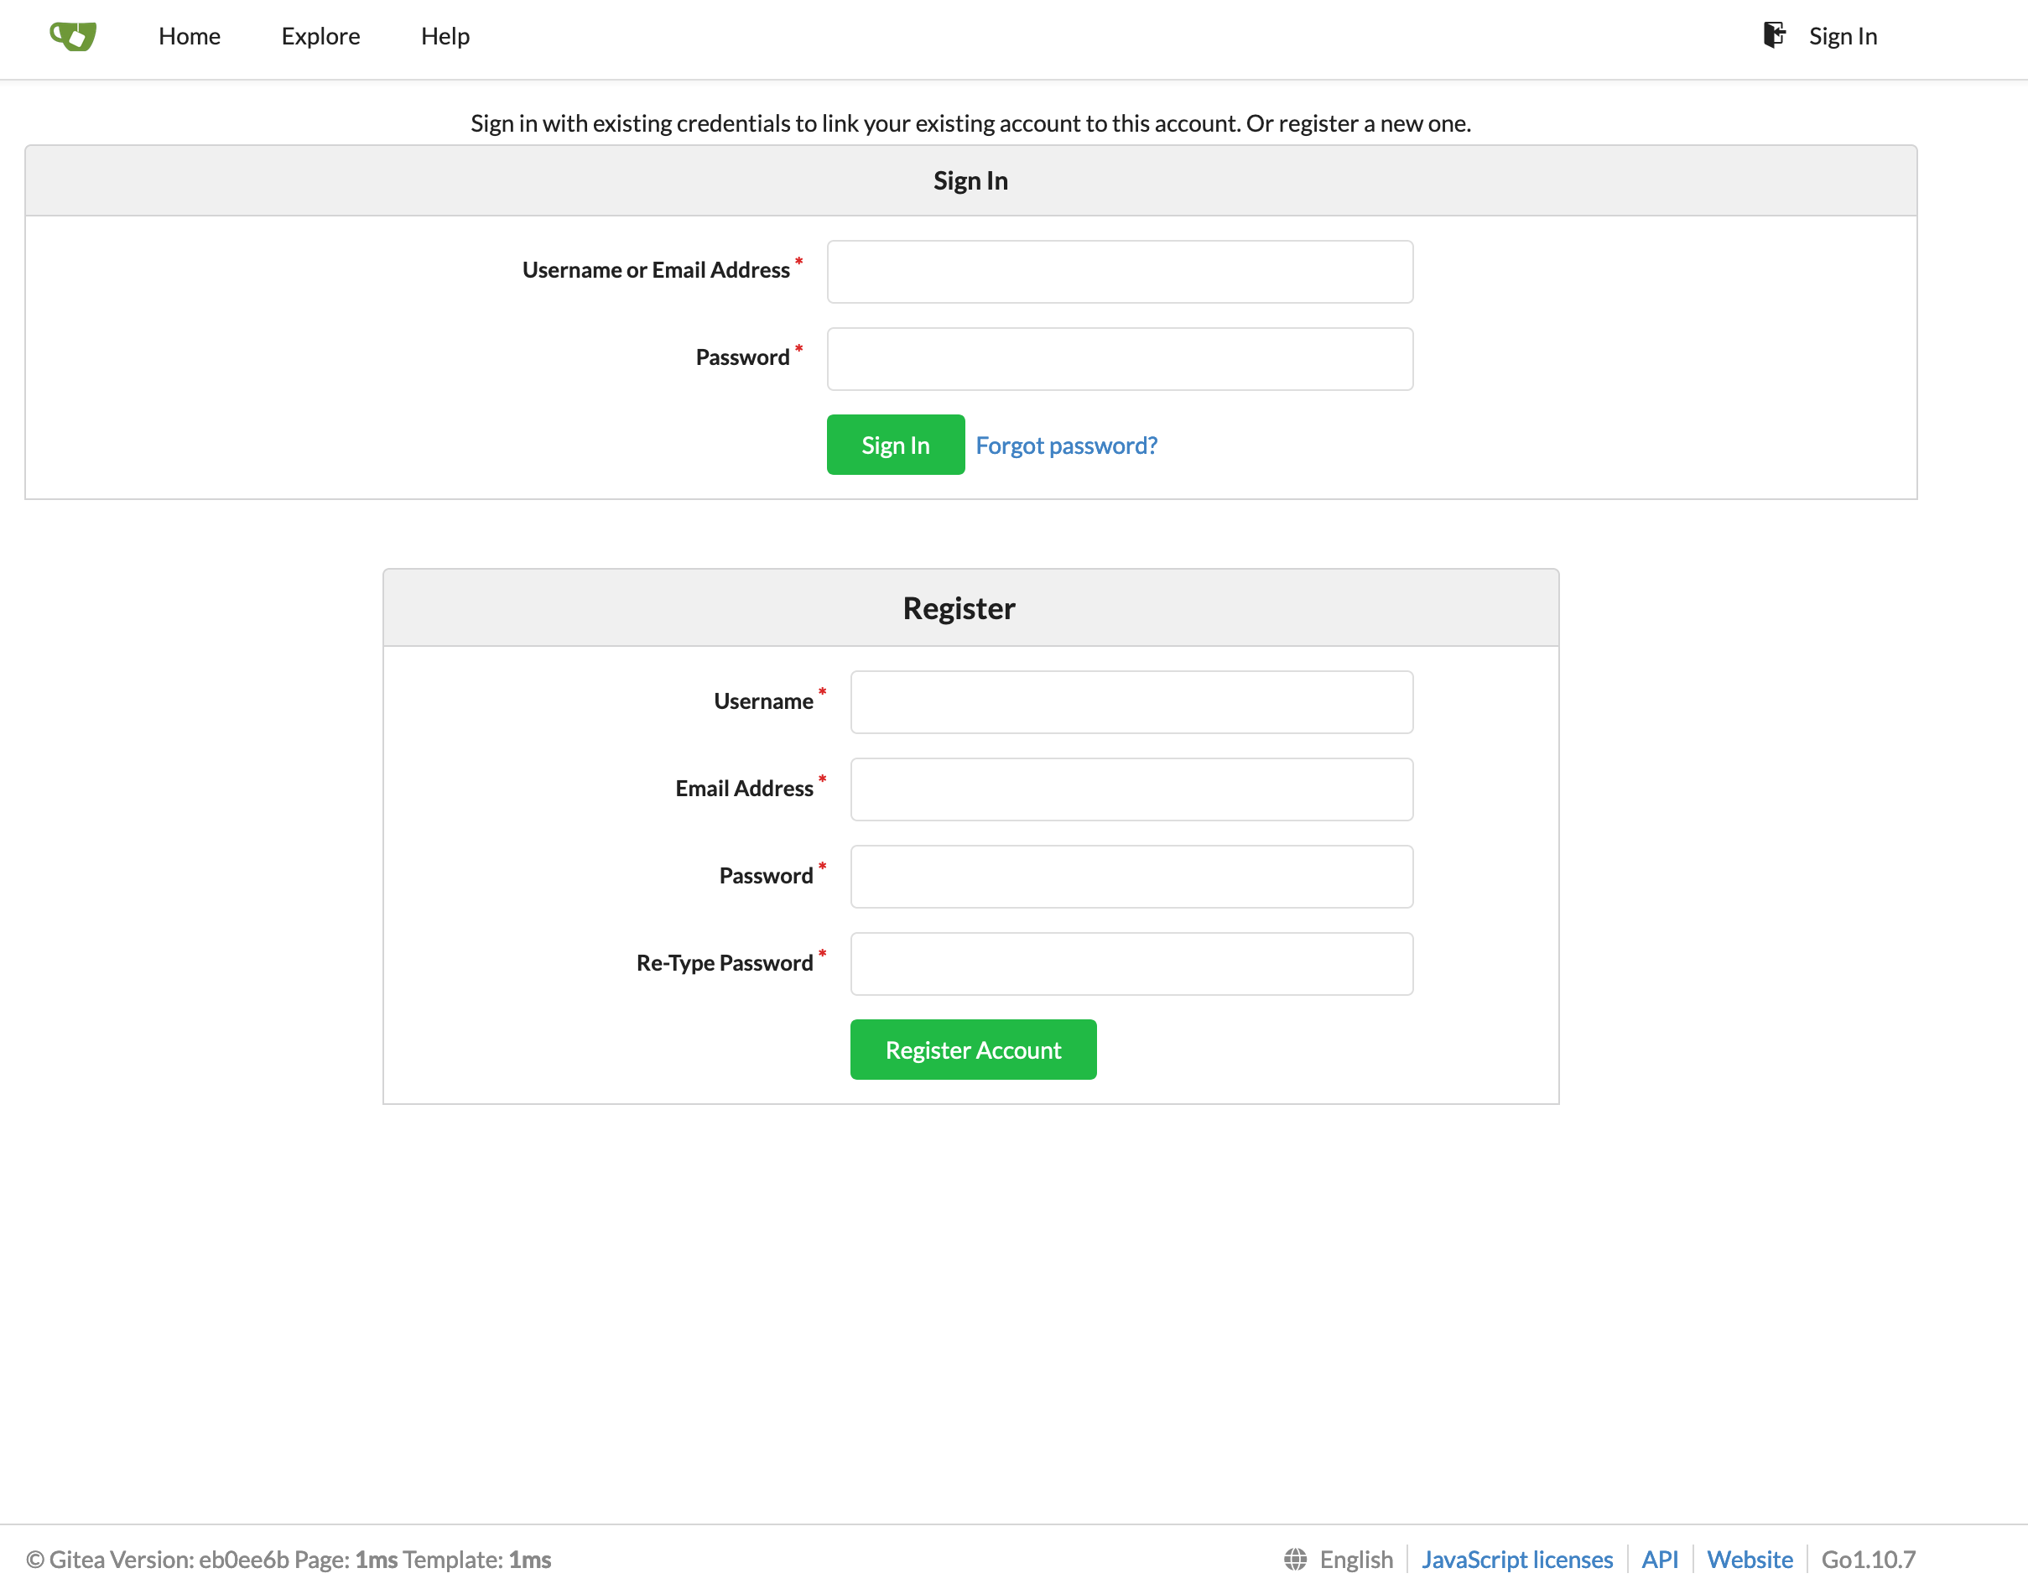The image size is (2028, 1589).
Task: Focus the Register Username field
Action: [1131, 702]
